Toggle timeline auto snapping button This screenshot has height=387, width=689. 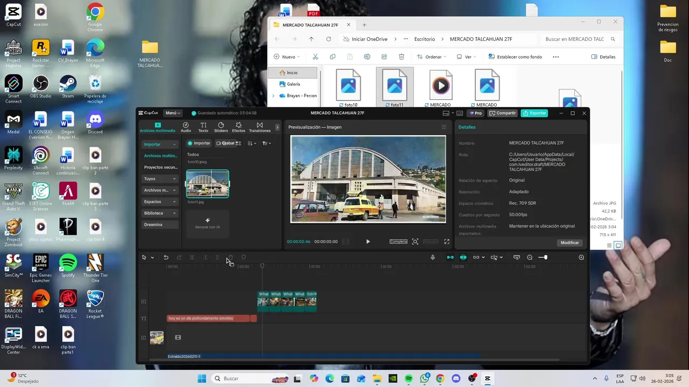tap(463, 257)
